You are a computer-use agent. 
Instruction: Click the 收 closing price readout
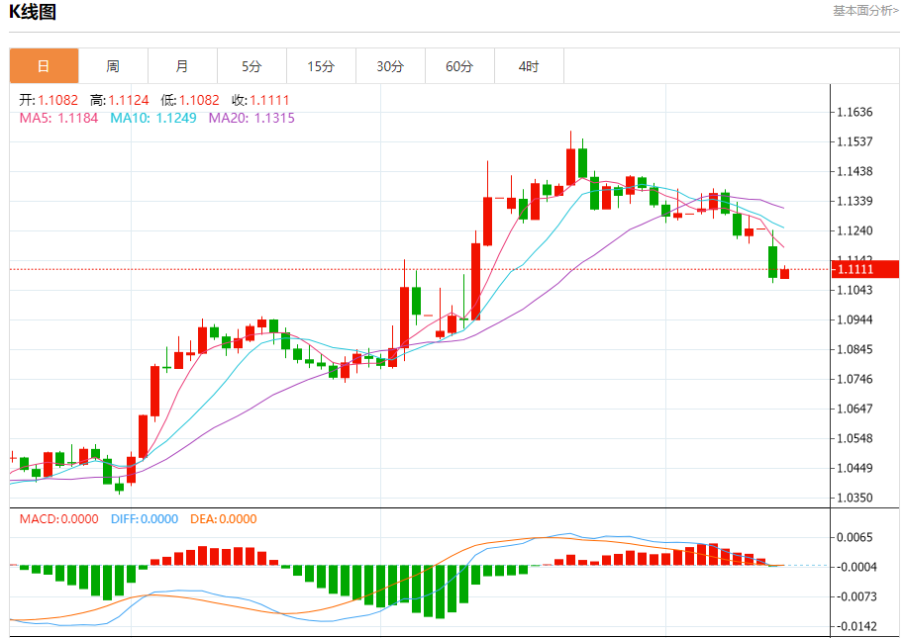coord(260,100)
